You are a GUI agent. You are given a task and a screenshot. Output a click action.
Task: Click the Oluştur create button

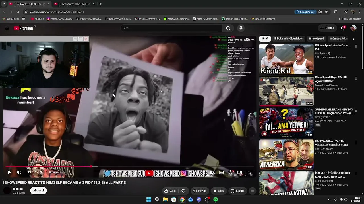click(x=327, y=28)
